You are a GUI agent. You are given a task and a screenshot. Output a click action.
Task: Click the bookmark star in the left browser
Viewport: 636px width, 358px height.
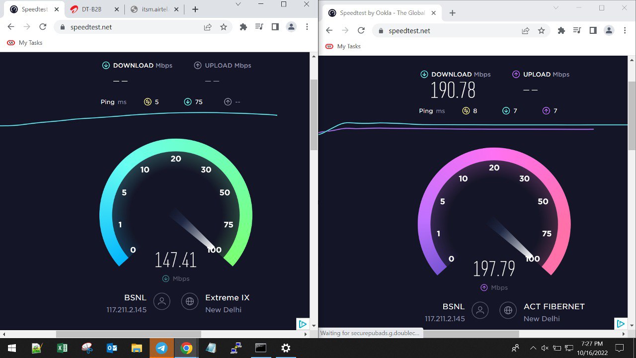click(224, 27)
